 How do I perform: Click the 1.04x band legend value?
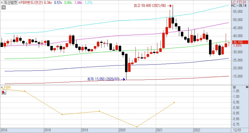pos(79,2)
